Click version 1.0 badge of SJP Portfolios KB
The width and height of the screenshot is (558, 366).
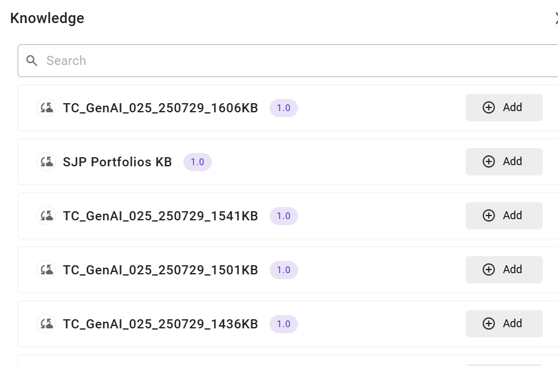click(x=197, y=162)
